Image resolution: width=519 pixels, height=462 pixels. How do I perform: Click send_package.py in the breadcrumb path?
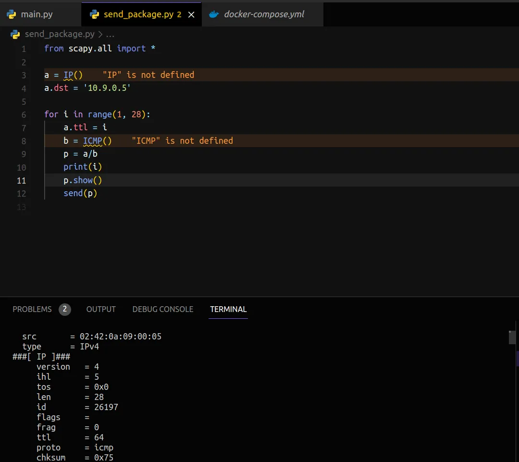(60, 35)
